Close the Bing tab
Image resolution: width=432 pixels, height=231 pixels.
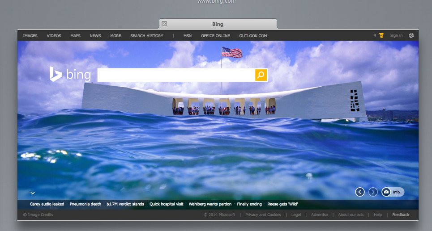point(164,24)
